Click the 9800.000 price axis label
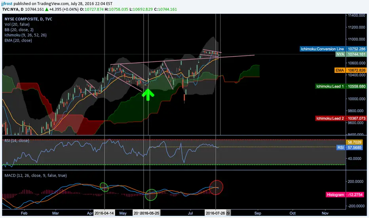 click(x=356, y=111)
